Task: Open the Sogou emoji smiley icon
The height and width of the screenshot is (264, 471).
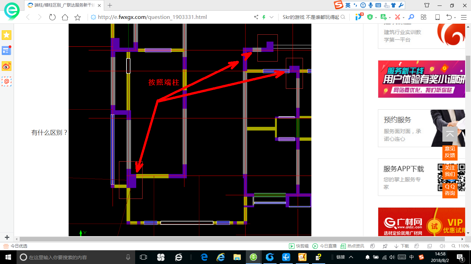Action: click(x=363, y=5)
